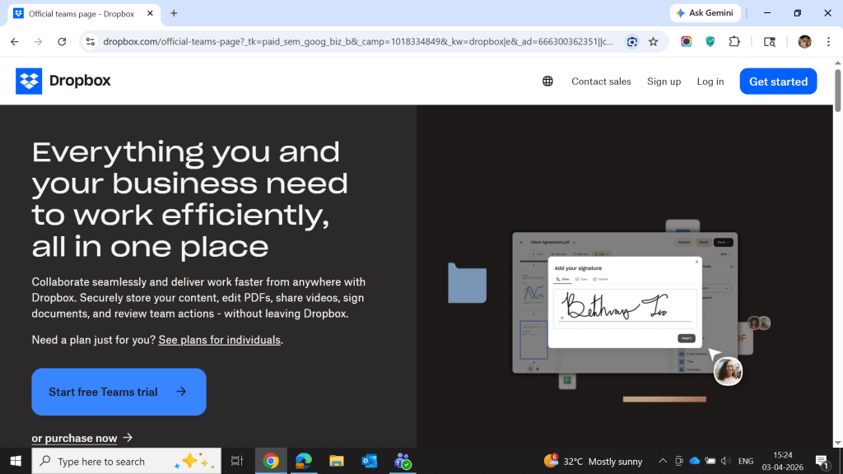Click the Windows Start button
The width and height of the screenshot is (843, 474).
click(16, 461)
